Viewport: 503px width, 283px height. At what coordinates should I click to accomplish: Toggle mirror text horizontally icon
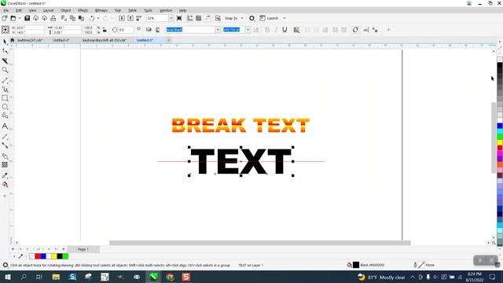click(x=149, y=30)
